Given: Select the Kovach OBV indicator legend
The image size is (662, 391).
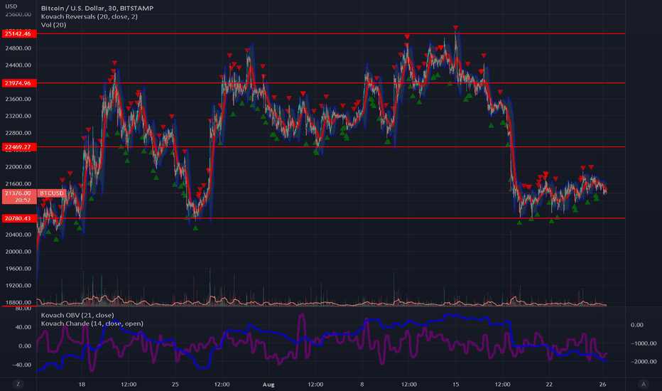Looking at the screenshot, I should [77, 316].
